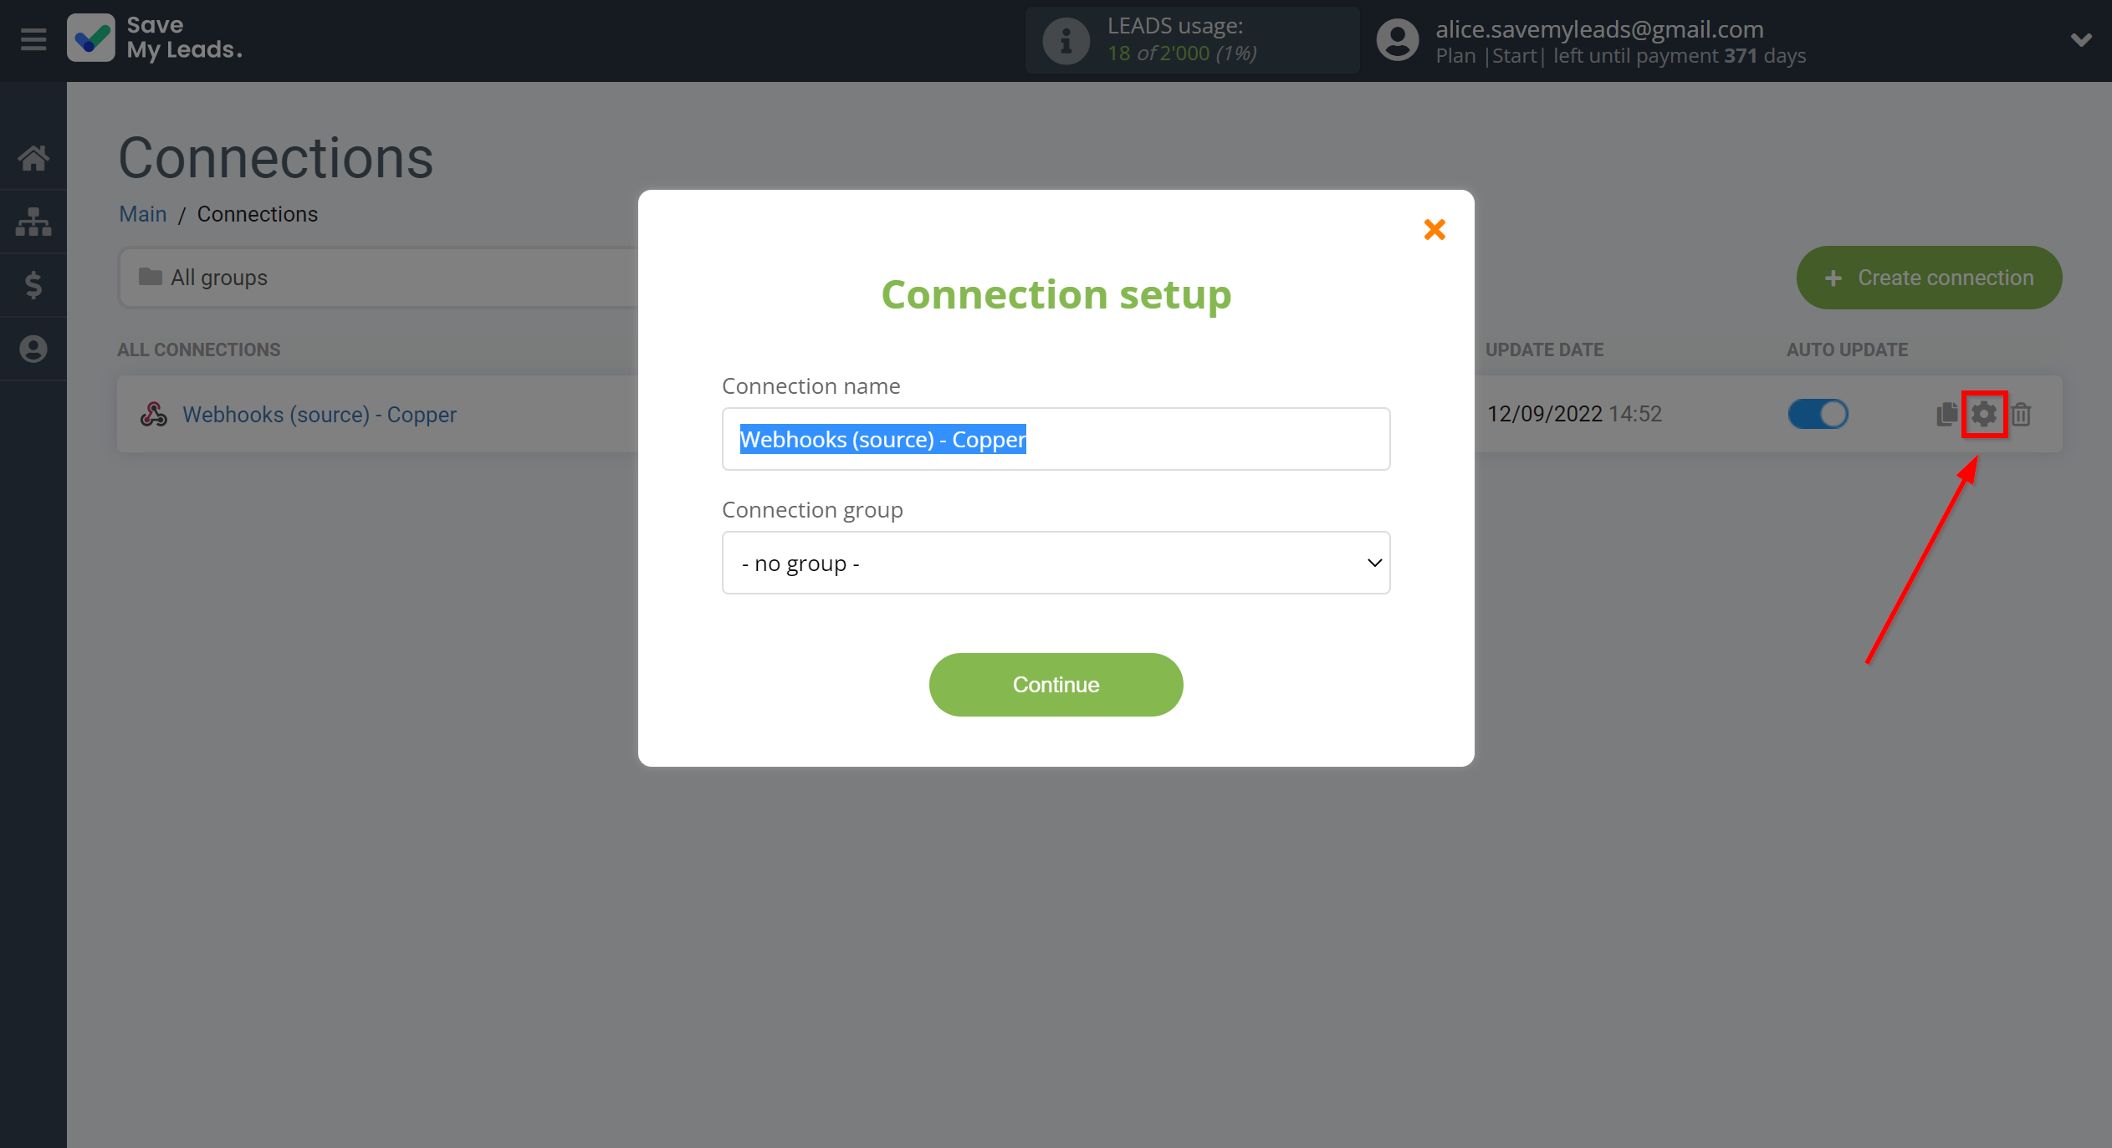Click the Continue button in modal
This screenshot has height=1148, width=2112.
point(1056,684)
